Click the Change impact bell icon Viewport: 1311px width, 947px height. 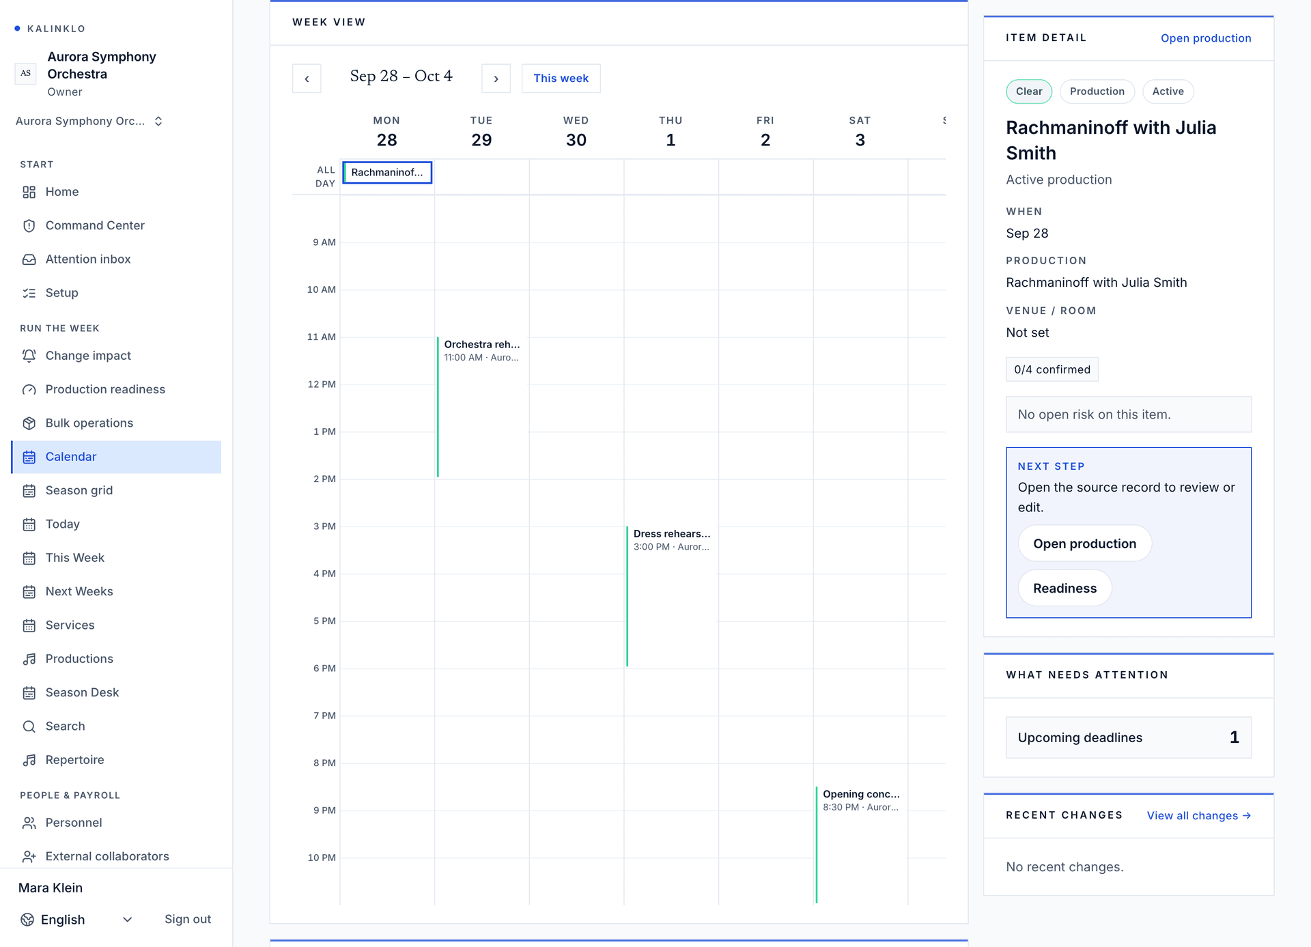pos(29,356)
